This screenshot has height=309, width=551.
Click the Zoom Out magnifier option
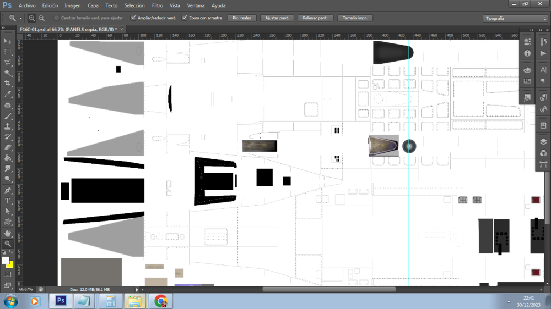[41, 18]
